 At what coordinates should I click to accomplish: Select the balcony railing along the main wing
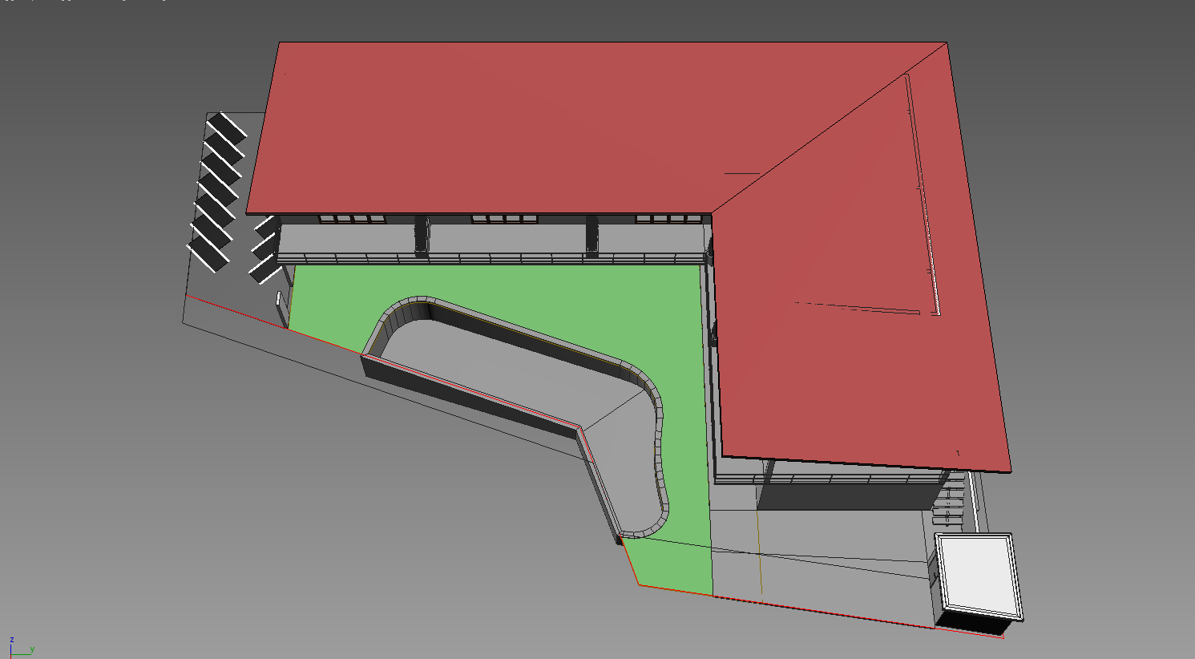click(x=489, y=258)
